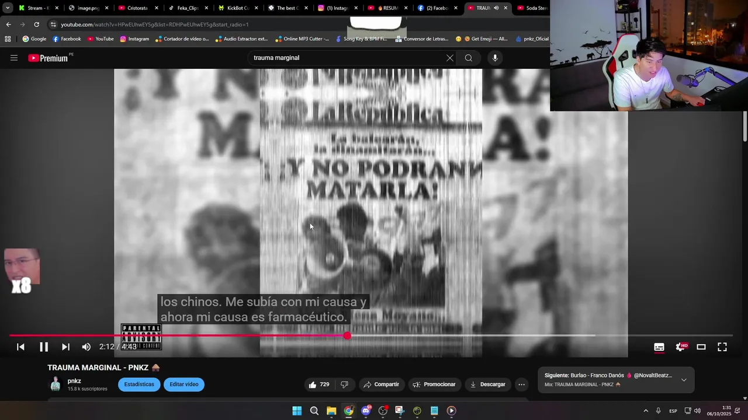Open the Windows Start menu

(297, 411)
